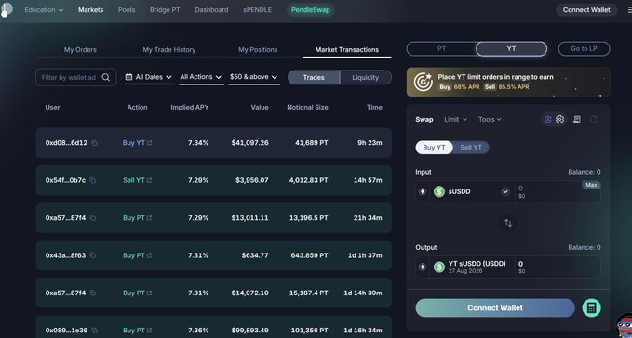Click Connect Wallet in top bar
The width and height of the screenshot is (632, 338).
pyautogui.click(x=586, y=10)
